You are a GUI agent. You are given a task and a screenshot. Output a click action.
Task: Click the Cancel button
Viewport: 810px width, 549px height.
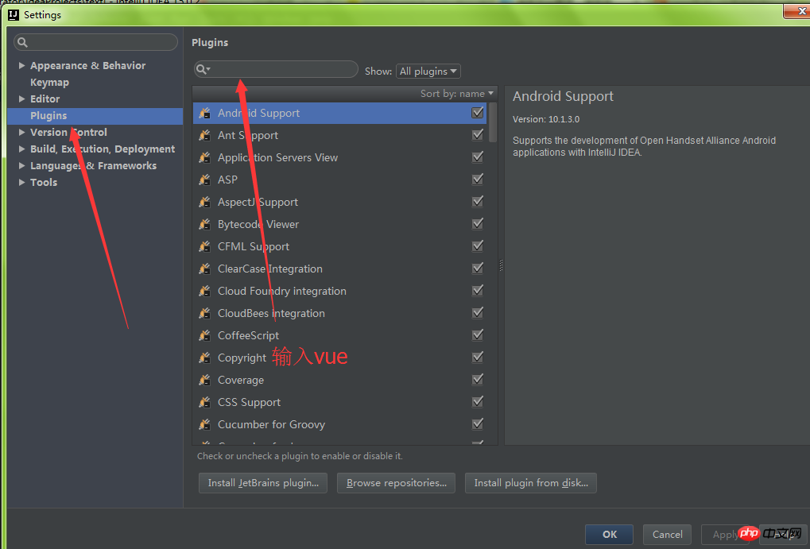pyautogui.click(x=667, y=535)
